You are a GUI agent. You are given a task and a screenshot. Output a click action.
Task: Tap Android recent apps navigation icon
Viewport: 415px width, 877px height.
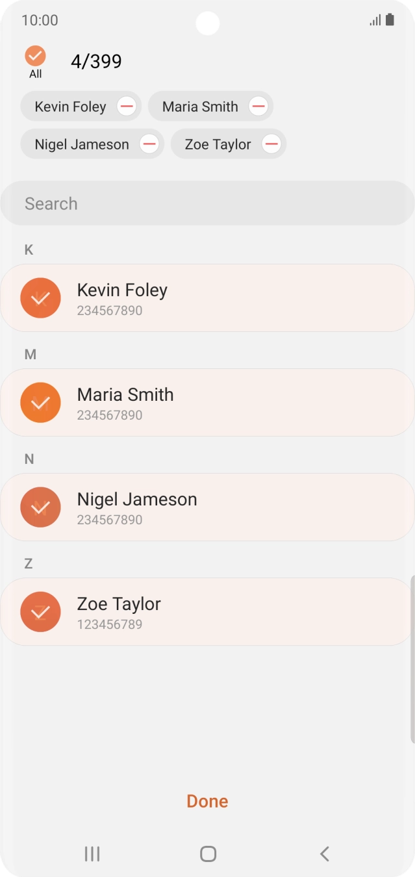click(92, 854)
